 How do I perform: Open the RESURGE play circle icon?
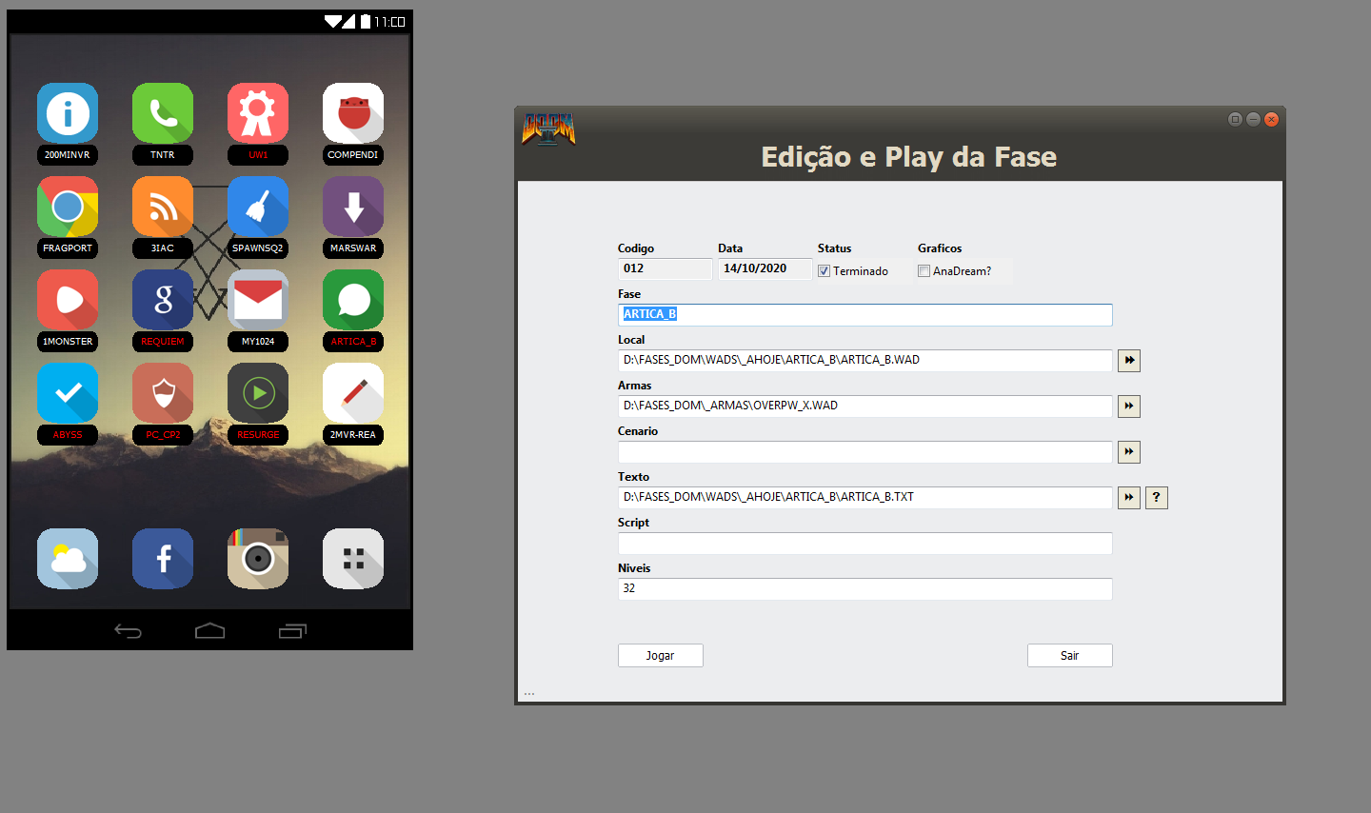click(x=258, y=393)
